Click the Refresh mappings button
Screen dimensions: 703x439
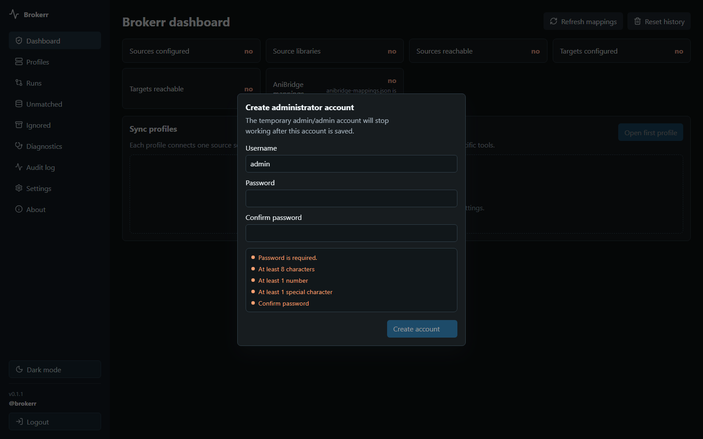click(x=583, y=21)
